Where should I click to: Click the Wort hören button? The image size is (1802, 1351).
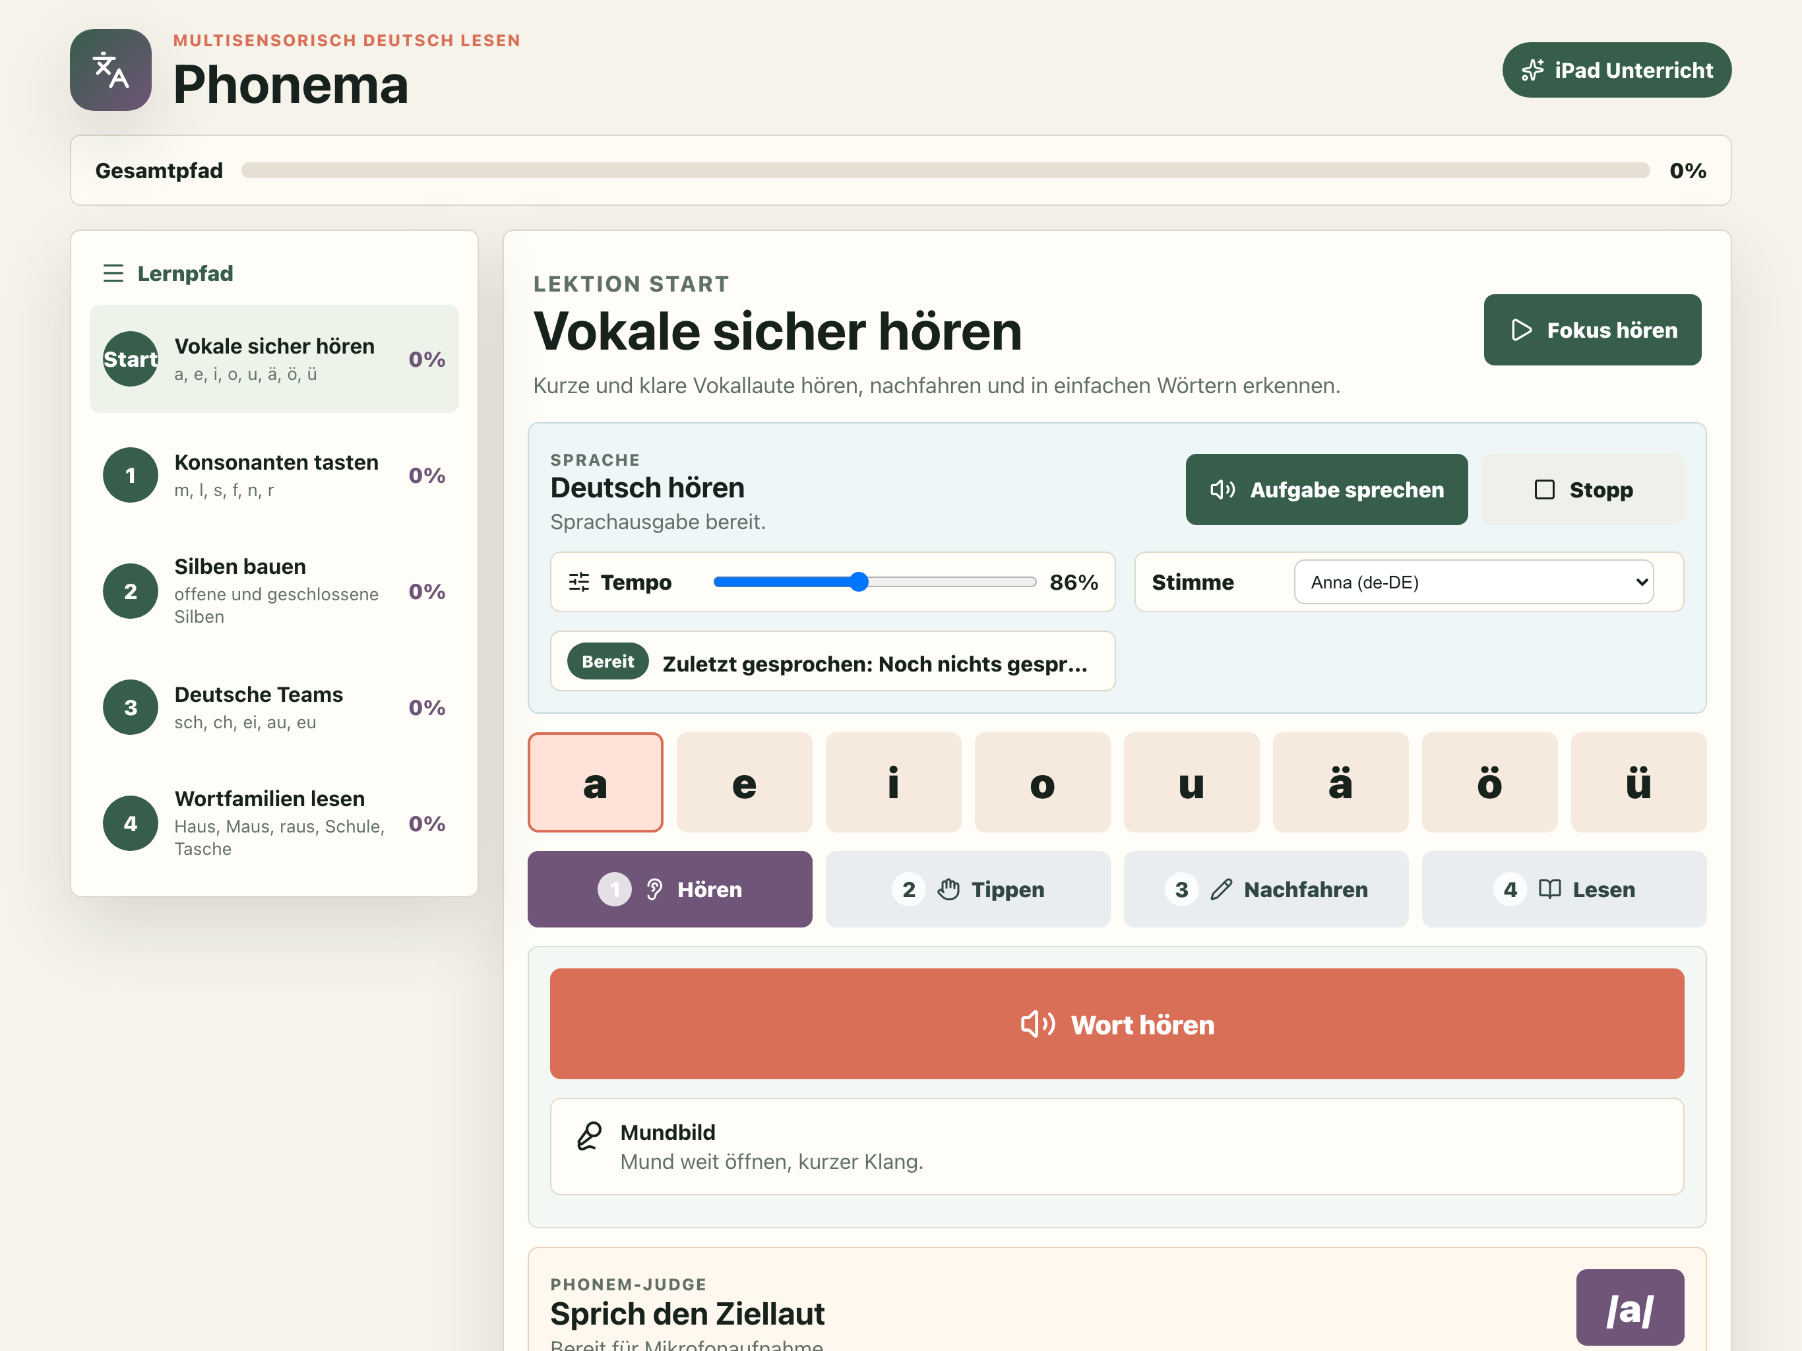pyautogui.click(x=1117, y=1023)
